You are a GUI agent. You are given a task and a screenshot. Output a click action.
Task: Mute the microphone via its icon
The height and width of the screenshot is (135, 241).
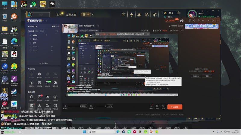65,106
